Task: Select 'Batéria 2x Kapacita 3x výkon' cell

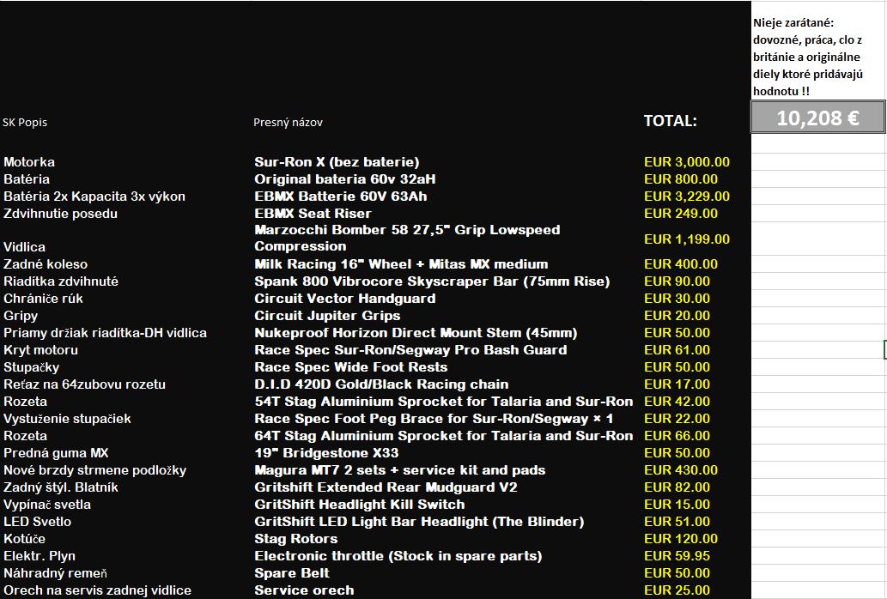Action: click(x=94, y=197)
